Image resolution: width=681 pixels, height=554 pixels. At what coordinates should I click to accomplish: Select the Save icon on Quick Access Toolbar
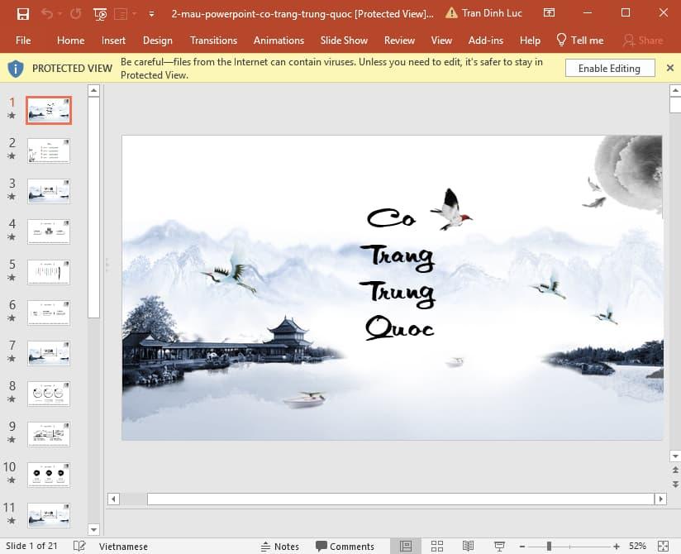pyautogui.click(x=23, y=14)
